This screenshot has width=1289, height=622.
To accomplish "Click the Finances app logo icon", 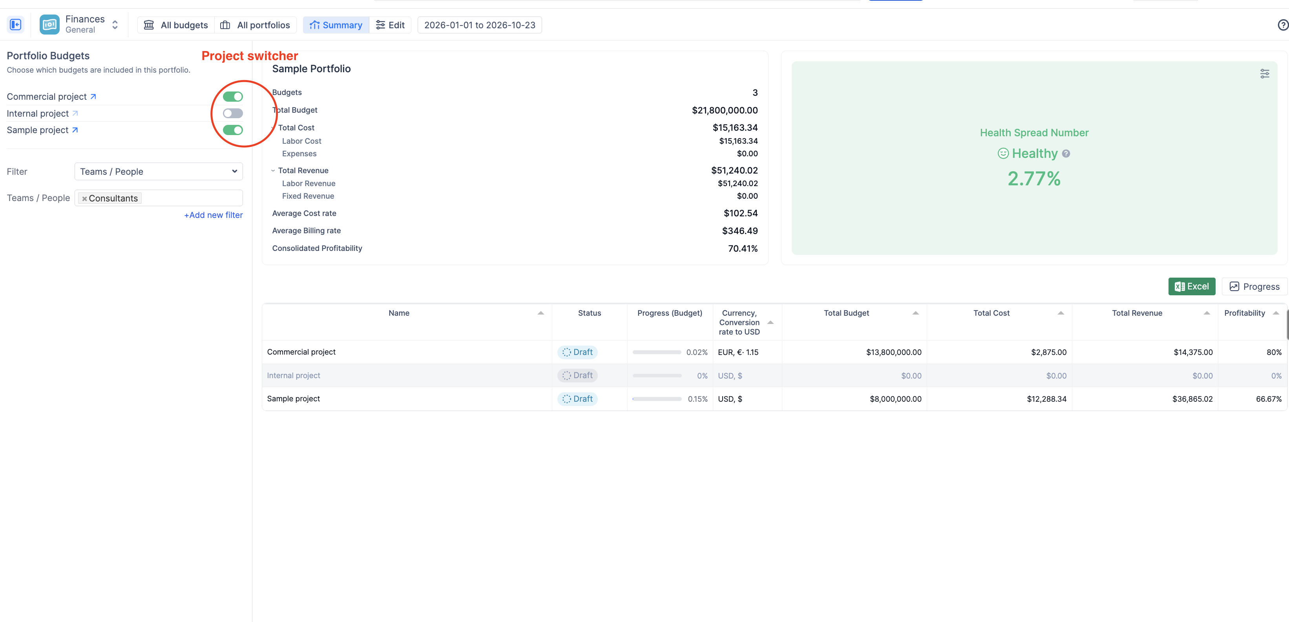I will coord(49,24).
